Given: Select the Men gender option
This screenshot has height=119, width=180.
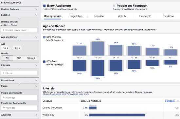Looking at the screenshot, I should tap(19, 58).
